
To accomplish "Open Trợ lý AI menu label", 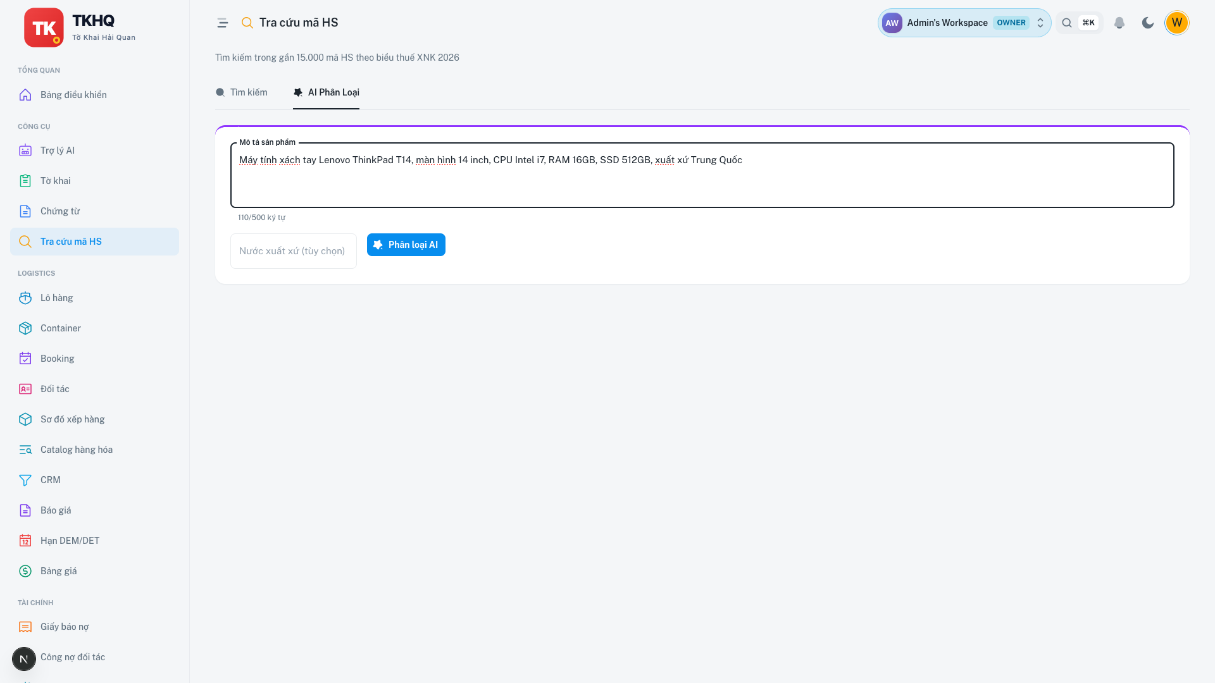I will pos(58,151).
